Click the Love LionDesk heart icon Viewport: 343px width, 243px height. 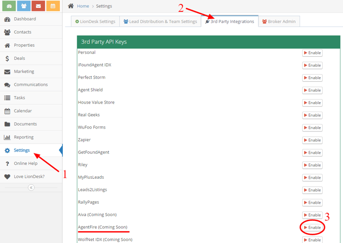pyautogui.click(x=7, y=177)
